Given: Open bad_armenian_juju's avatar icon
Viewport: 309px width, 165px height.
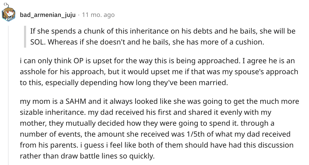Looking at the screenshot, I should [x=8, y=13].
